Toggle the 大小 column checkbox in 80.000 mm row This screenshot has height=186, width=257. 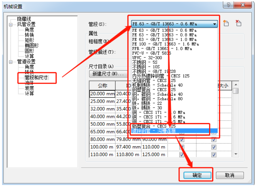(214, 140)
